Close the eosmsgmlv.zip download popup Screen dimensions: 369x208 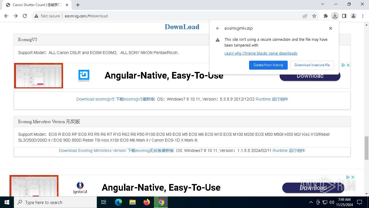331,28
